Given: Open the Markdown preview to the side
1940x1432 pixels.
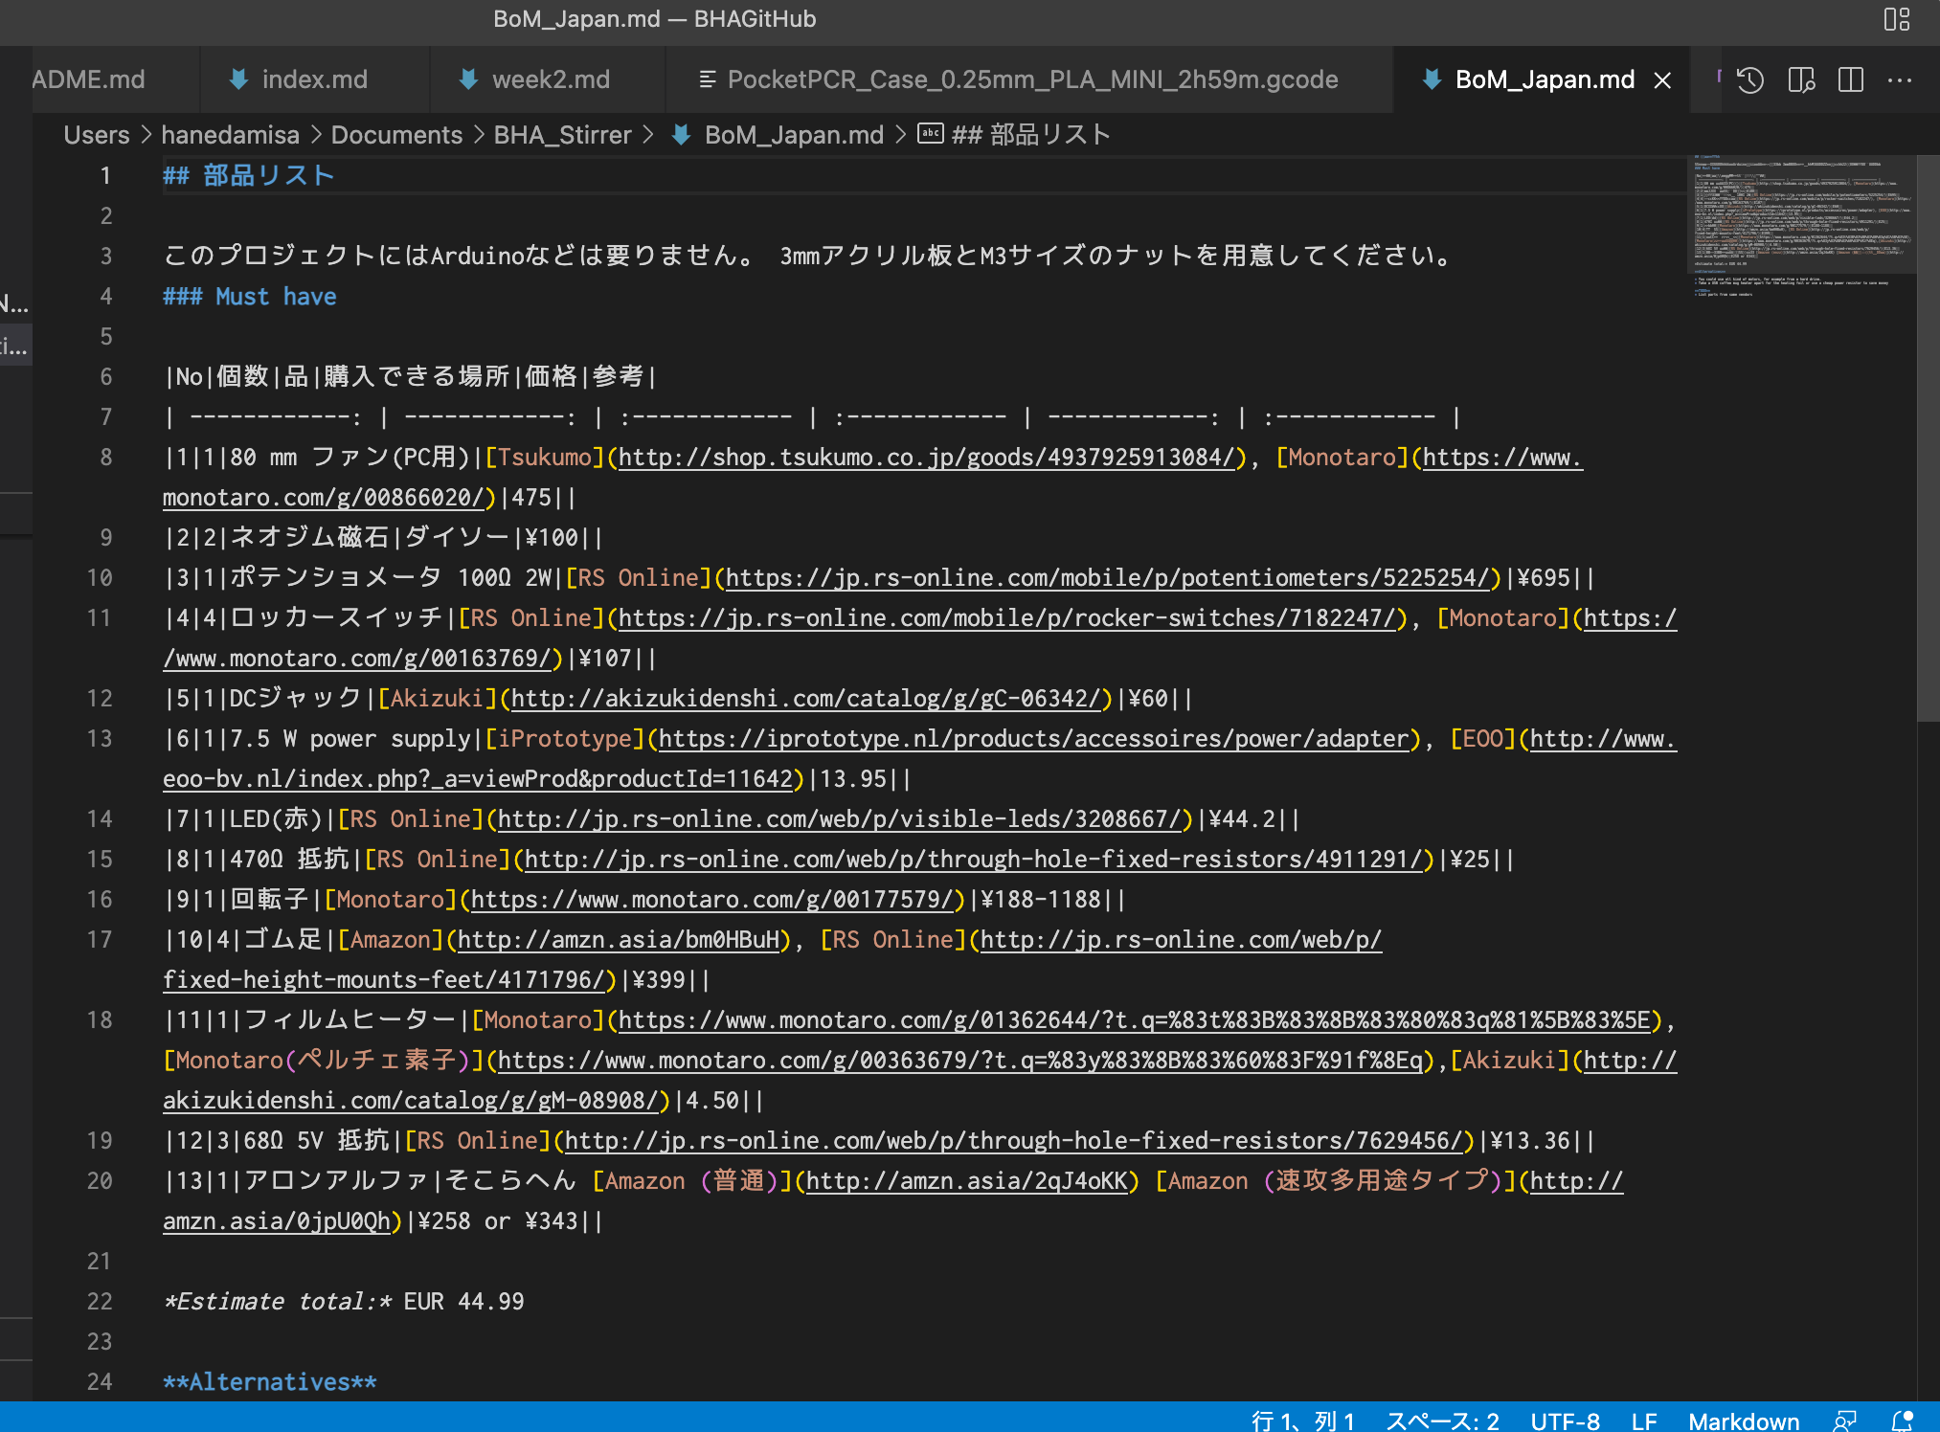Looking at the screenshot, I should click(x=1801, y=80).
